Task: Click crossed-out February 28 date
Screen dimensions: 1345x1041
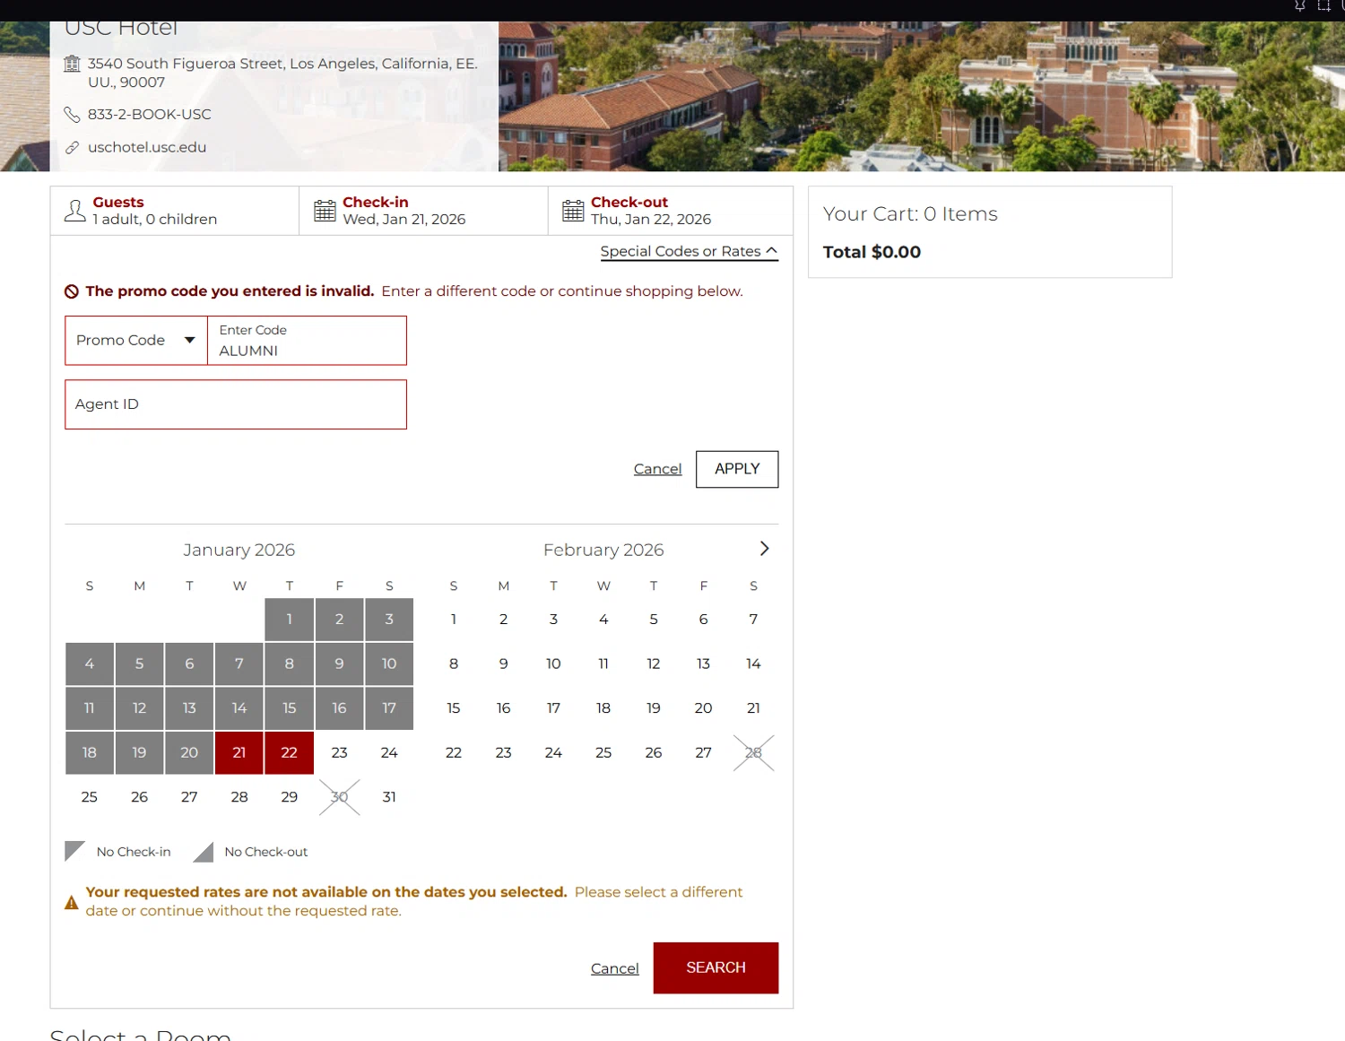Action: click(753, 752)
